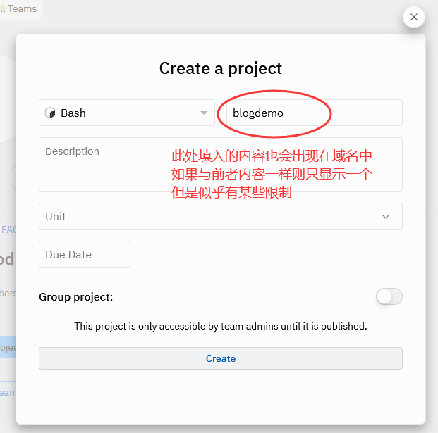Open the Bash language dropdown
The width and height of the screenshot is (438, 433).
[127, 113]
